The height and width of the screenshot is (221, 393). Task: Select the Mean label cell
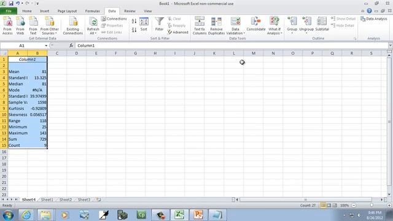click(18, 72)
